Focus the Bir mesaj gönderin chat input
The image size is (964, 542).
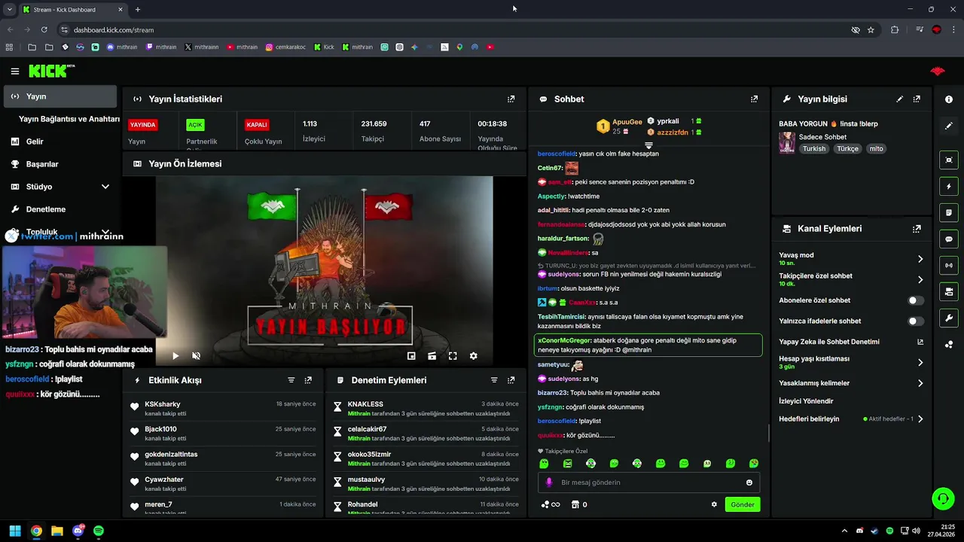point(649,483)
